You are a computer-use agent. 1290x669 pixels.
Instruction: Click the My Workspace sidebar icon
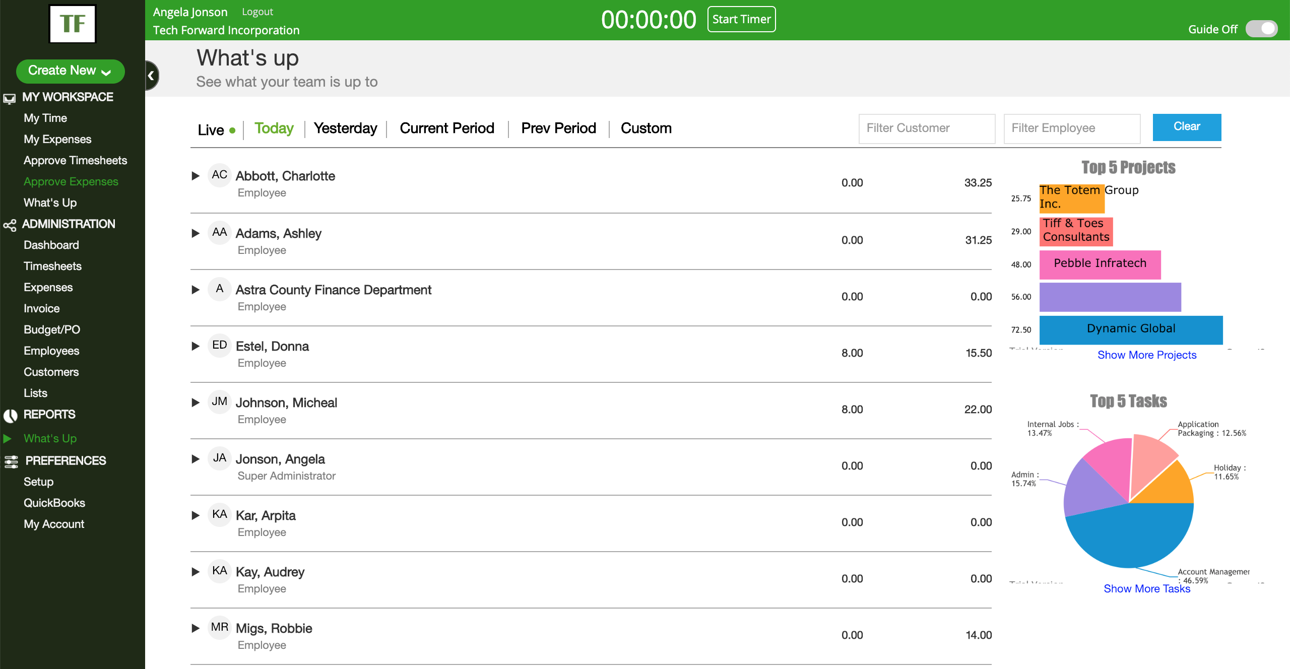click(x=10, y=97)
